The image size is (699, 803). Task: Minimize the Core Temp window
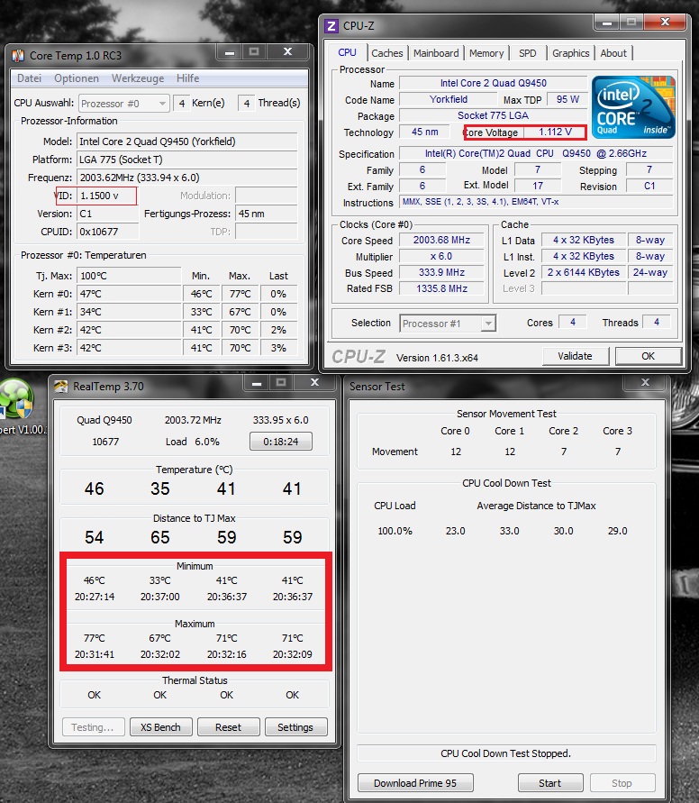[x=230, y=51]
